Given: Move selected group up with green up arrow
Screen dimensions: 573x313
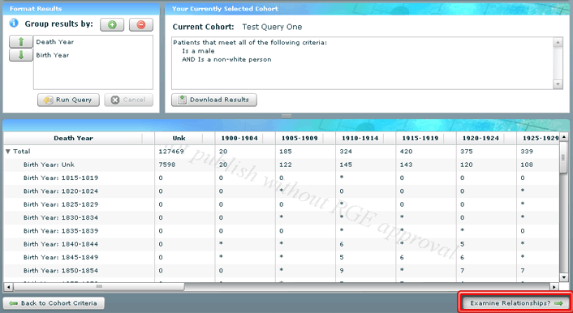Looking at the screenshot, I should click(21, 41).
